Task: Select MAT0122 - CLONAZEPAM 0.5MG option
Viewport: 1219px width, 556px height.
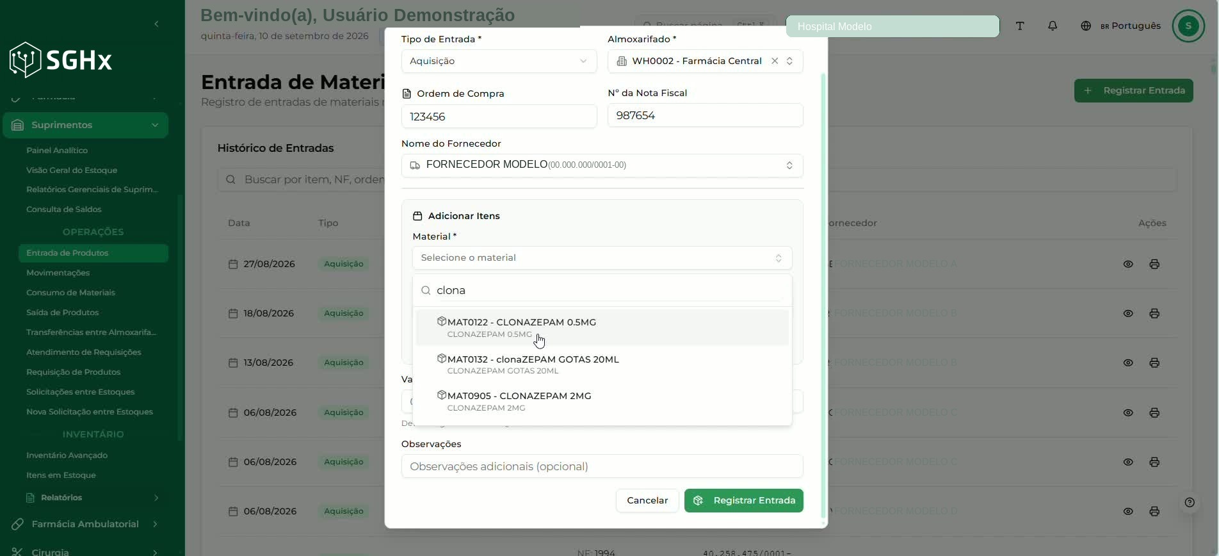Action: [602, 327]
